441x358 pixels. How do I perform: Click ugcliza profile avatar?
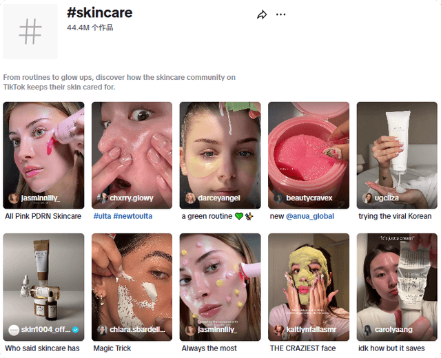tap(367, 198)
